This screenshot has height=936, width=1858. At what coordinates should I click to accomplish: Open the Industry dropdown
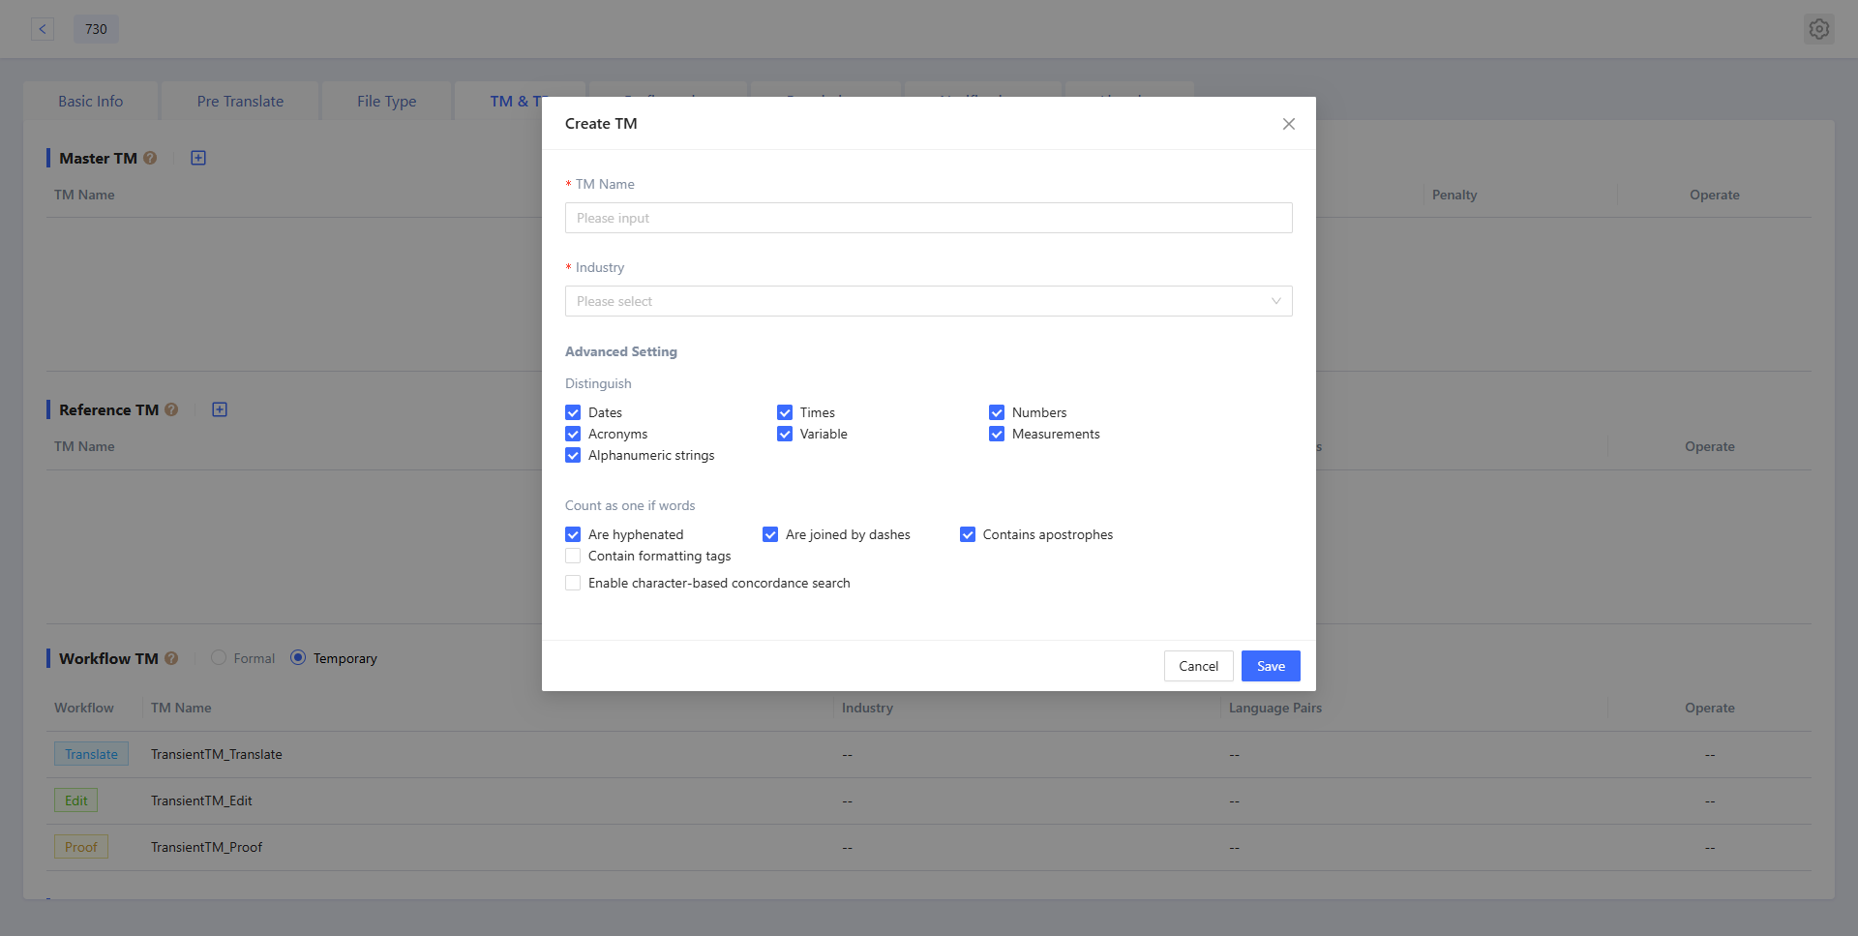(929, 301)
